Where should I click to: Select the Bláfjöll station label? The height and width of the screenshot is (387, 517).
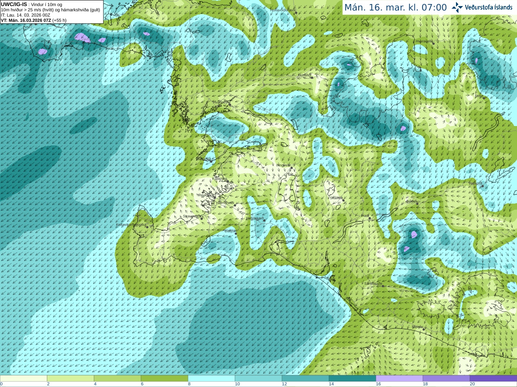coord(230,231)
